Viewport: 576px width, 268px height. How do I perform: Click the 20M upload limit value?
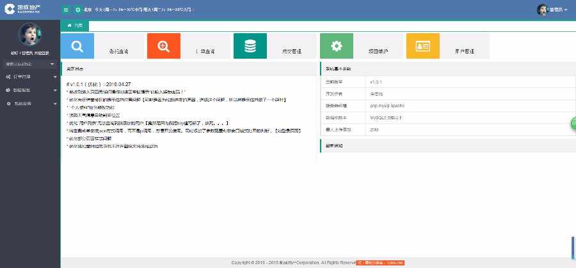click(374, 130)
